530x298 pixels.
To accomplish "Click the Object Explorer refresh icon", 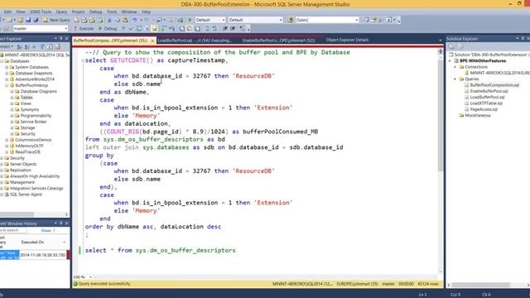I will [x=50, y=46].
